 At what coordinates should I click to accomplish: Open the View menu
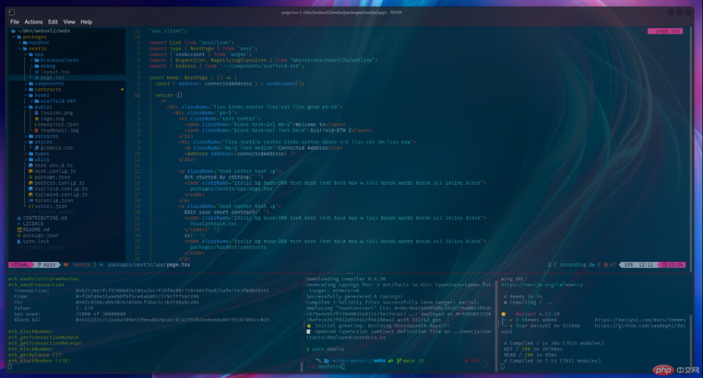tap(69, 22)
